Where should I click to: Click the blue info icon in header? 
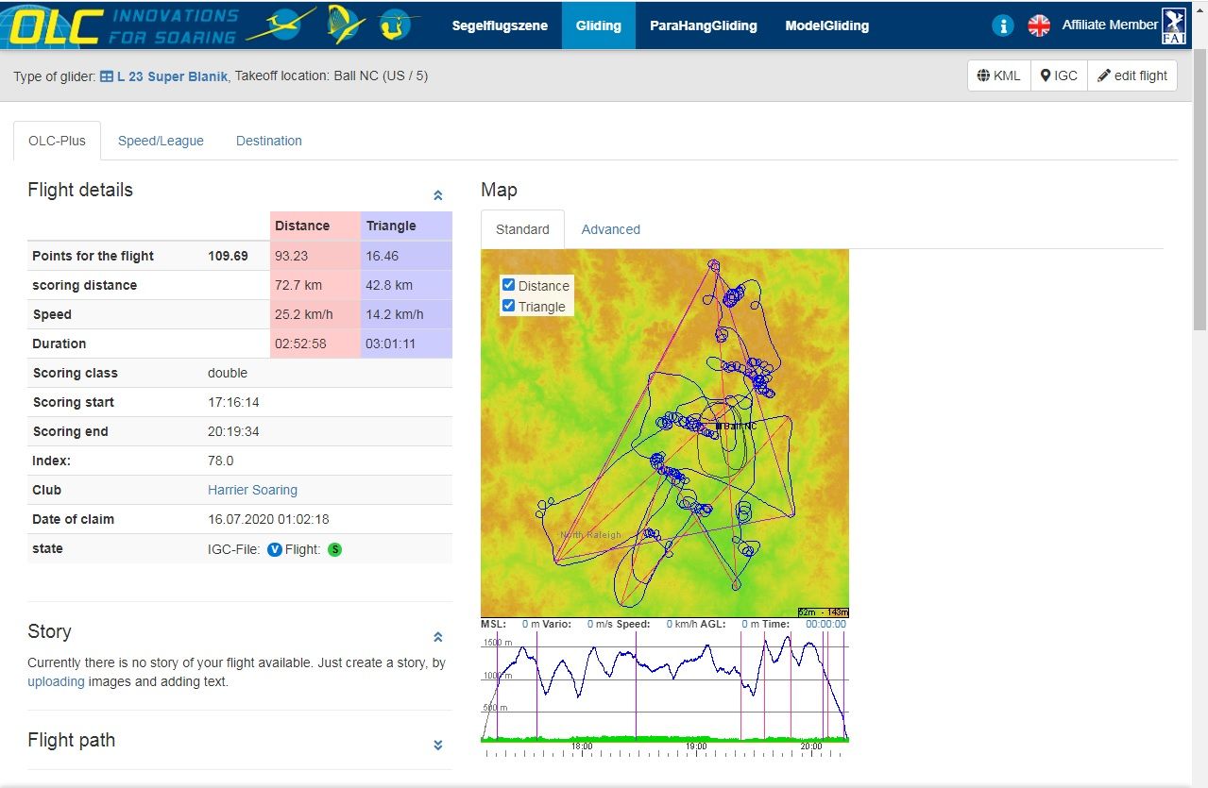pos(1003,25)
